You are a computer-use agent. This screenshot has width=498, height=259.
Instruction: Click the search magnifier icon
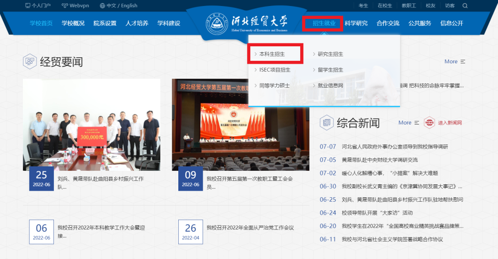tap(465, 5)
